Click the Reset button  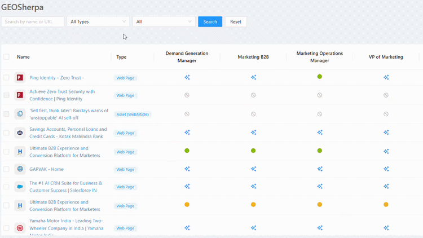click(x=236, y=21)
